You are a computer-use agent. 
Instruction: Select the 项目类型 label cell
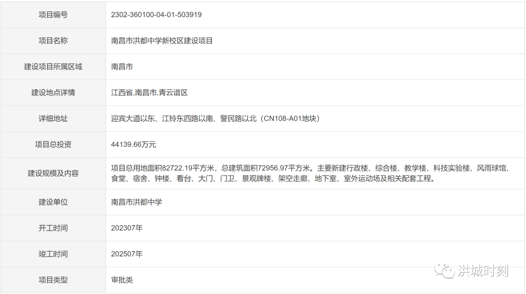coord(53,280)
